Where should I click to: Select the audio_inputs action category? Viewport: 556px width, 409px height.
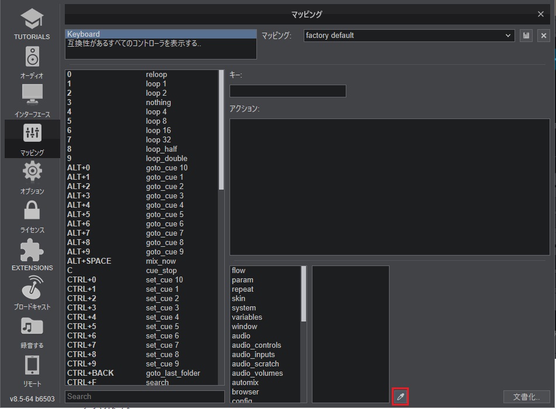265,355
